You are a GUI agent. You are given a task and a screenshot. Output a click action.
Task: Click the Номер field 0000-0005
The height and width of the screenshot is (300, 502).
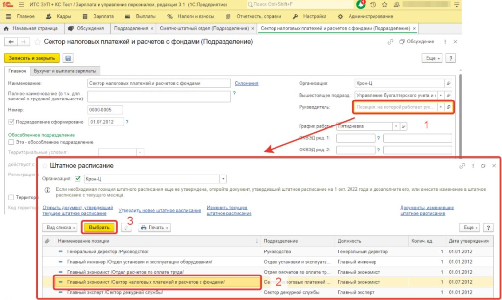(x=105, y=110)
